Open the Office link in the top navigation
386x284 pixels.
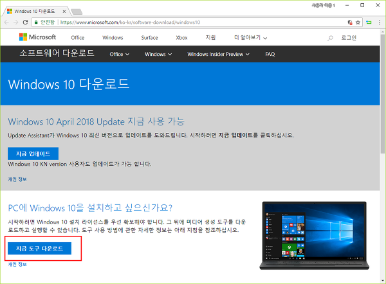78,38
